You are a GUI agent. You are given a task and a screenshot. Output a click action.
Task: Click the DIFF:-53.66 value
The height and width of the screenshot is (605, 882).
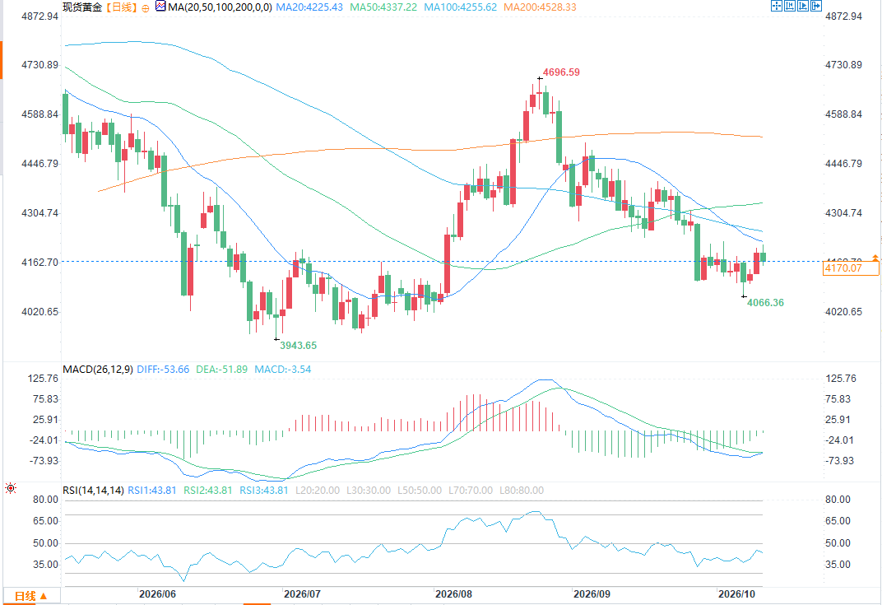point(163,370)
